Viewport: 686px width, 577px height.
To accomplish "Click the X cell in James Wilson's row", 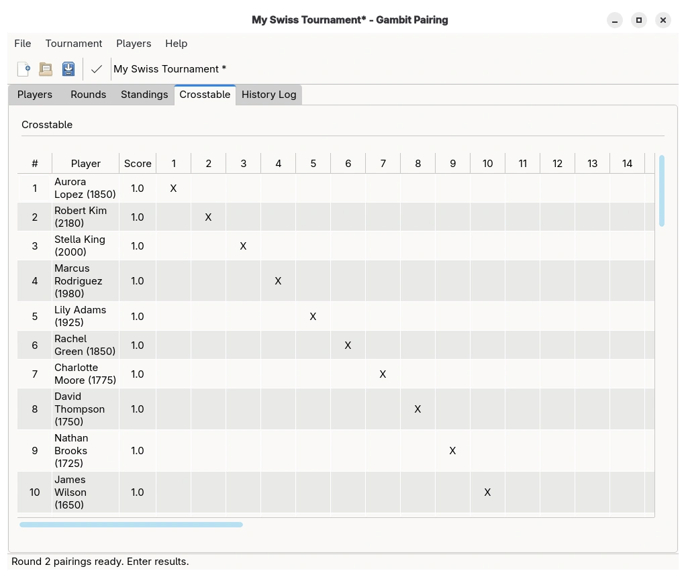I will point(487,492).
